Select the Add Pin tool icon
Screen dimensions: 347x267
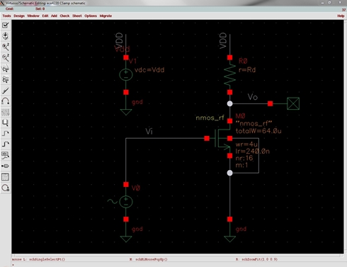[x=6, y=166]
